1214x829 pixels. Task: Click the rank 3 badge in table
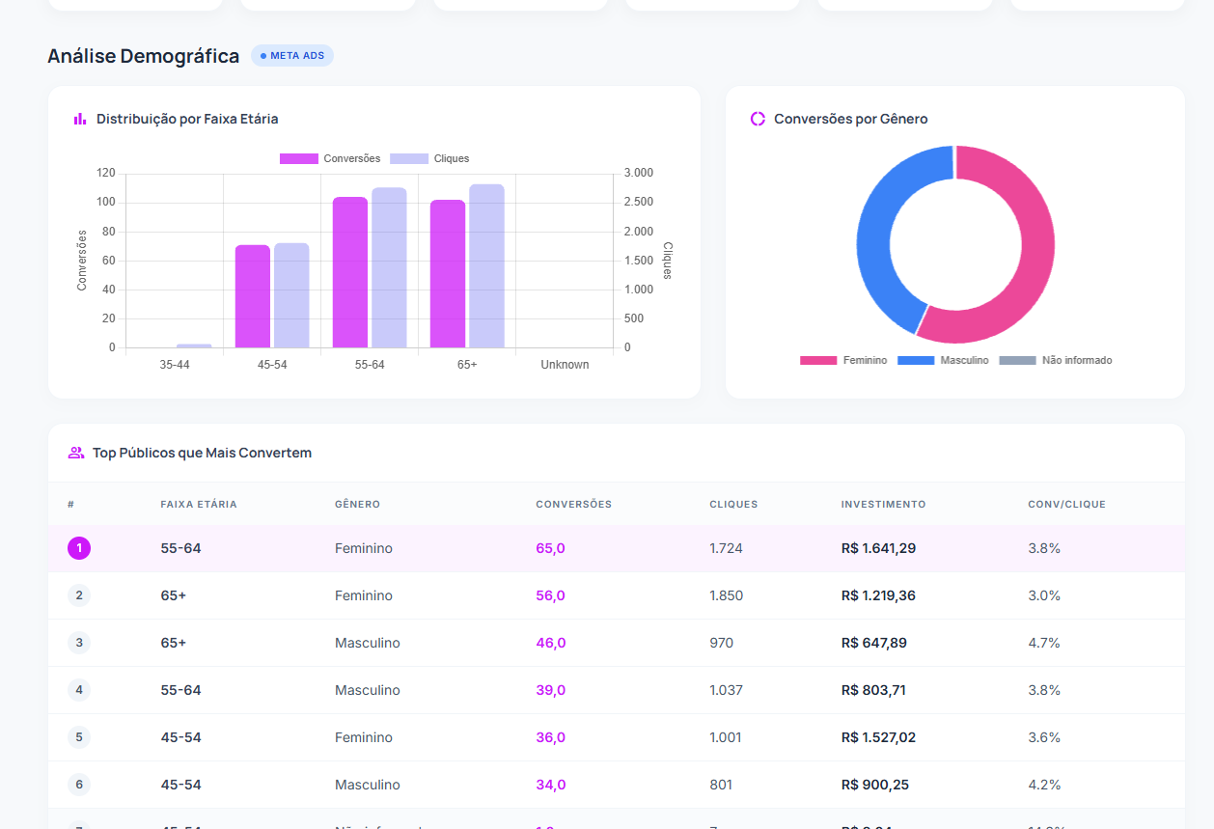pos(79,643)
